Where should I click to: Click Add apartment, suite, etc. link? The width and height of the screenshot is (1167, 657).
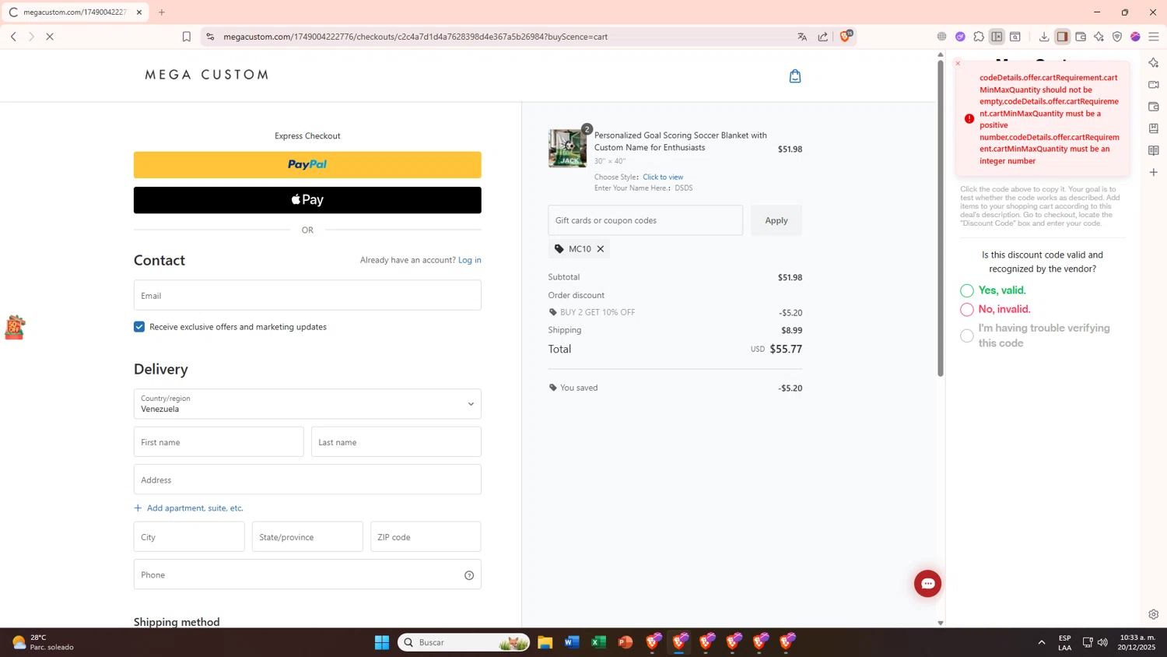(189, 508)
